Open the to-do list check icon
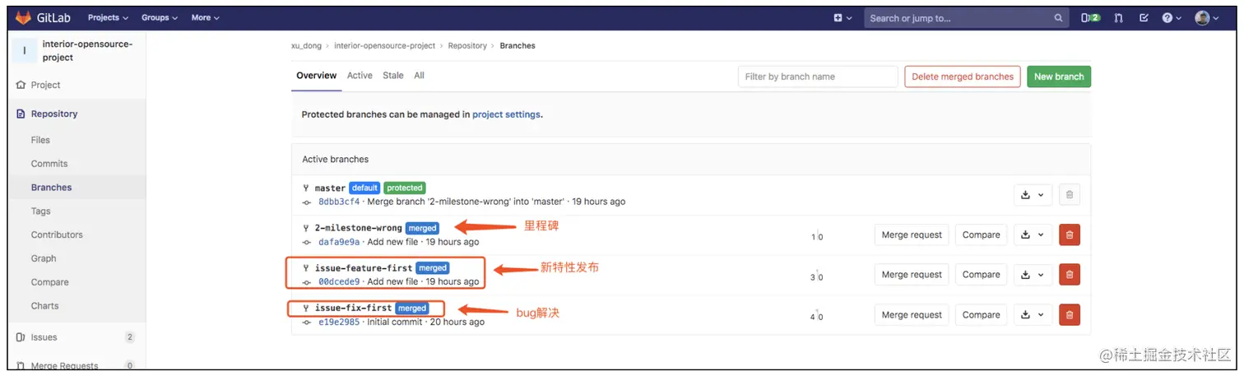 [x=1144, y=17]
